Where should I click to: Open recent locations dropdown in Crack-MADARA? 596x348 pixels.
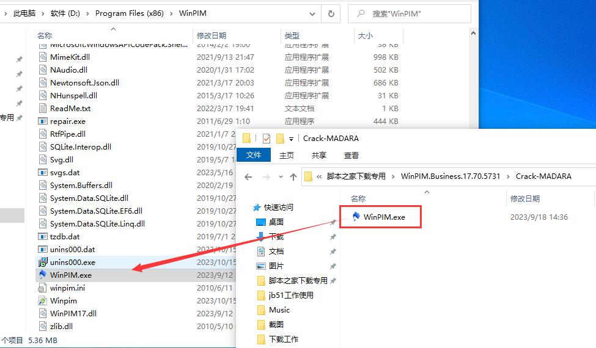coord(281,177)
